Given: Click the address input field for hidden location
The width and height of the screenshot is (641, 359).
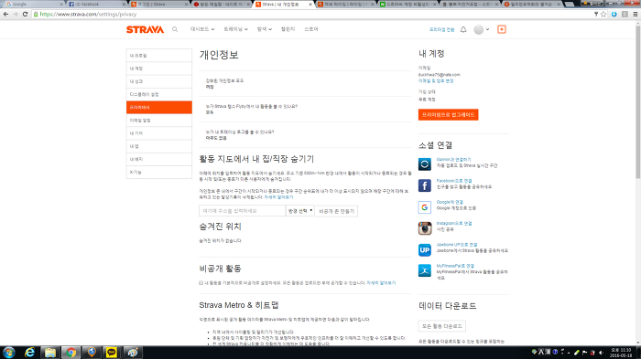Looking at the screenshot, I should click(242, 211).
